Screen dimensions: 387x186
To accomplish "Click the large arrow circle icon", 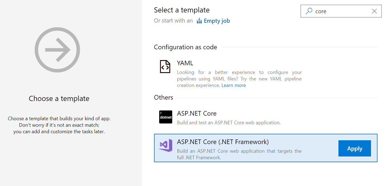I will pos(57,50).
